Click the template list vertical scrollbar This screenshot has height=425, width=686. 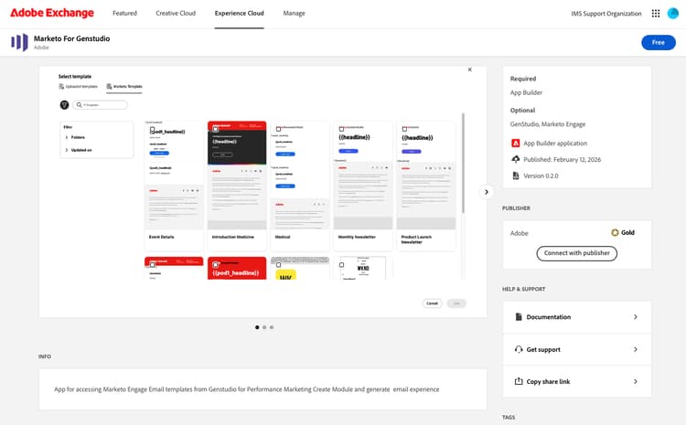click(x=464, y=163)
